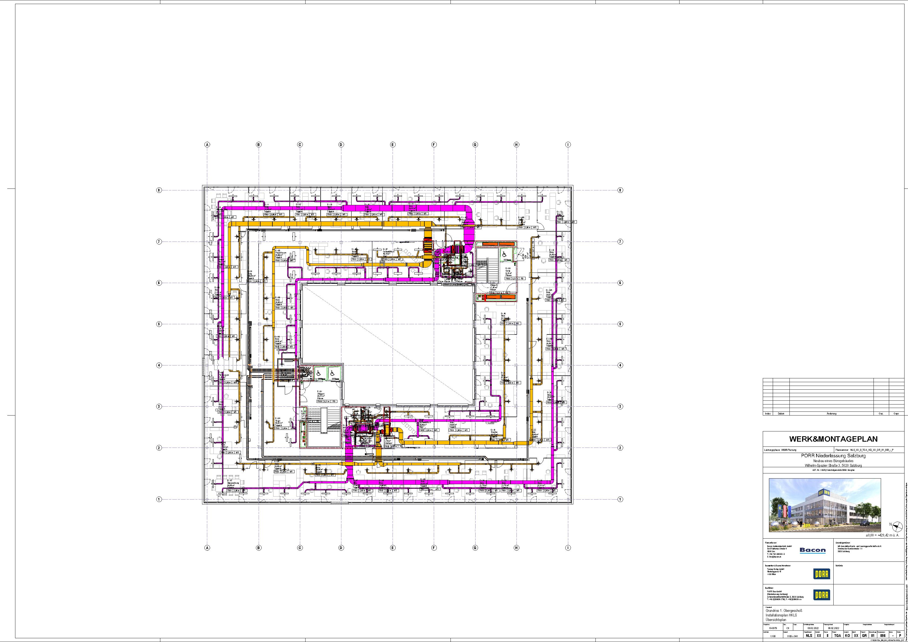Click grid bubble E above the floor plan
The image size is (908, 642).
(x=393, y=145)
